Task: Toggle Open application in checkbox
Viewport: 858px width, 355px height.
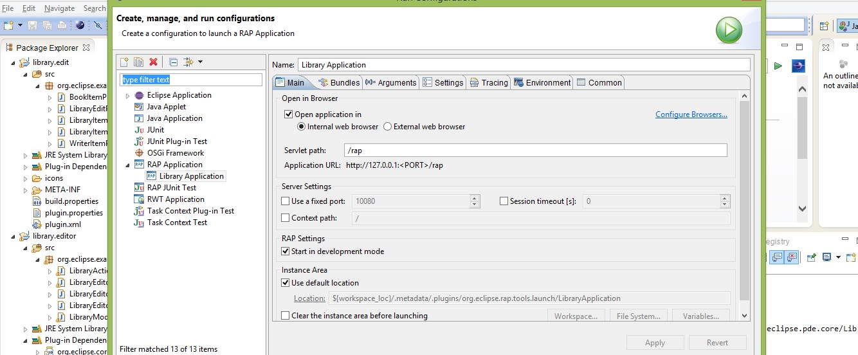Action: click(x=288, y=114)
